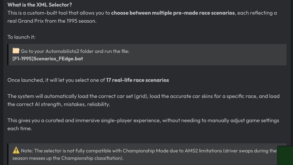293x165 pixels.
Task: Click the 'This gives you a curated' paragraph
Action: click(143, 124)
